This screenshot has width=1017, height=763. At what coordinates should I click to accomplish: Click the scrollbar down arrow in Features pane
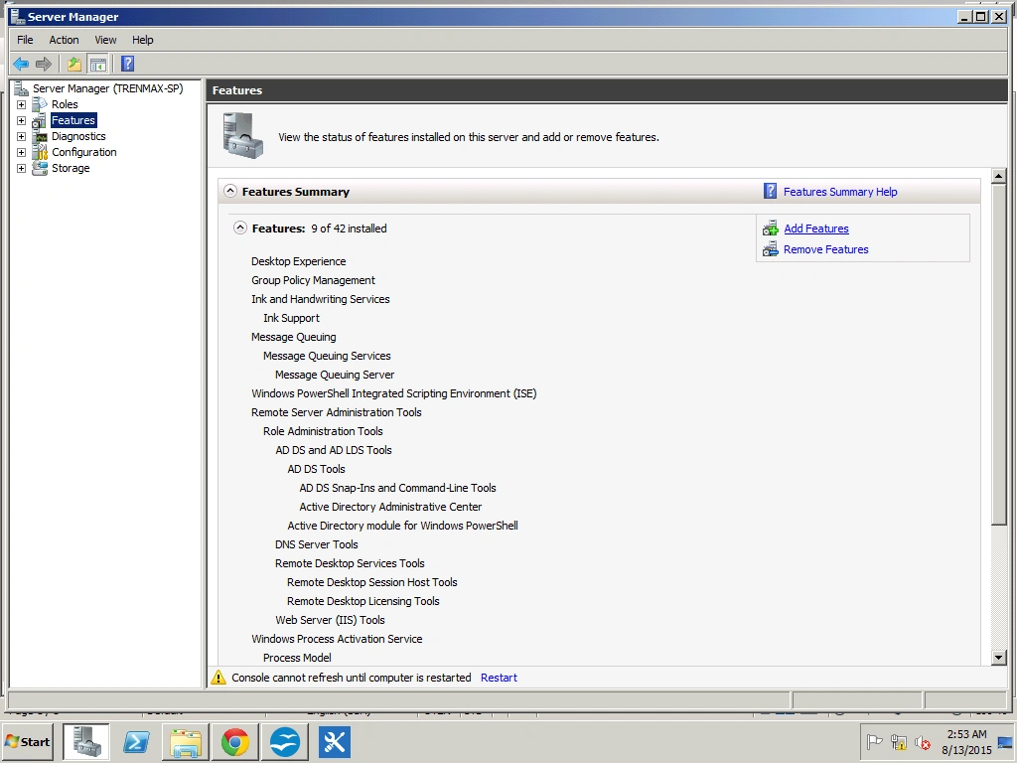click(x=999, y=658)
